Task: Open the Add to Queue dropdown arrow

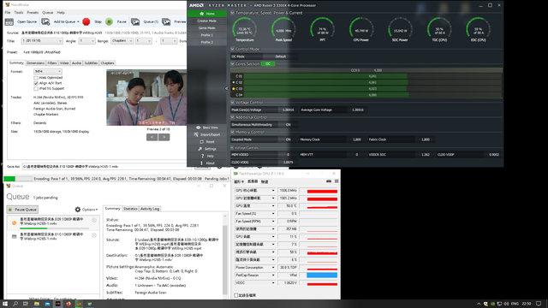Action: pos(78,21)
